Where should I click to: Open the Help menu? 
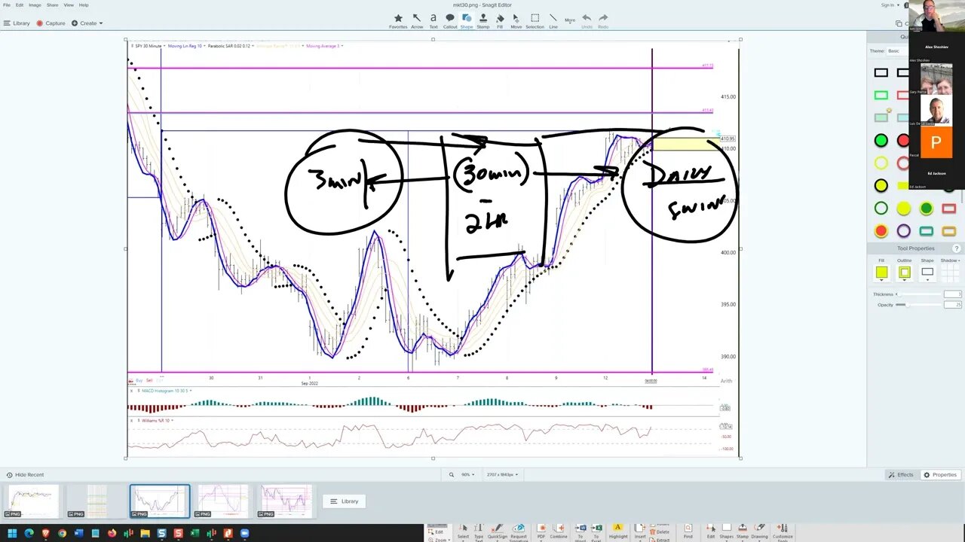click(x=84, y=5)
